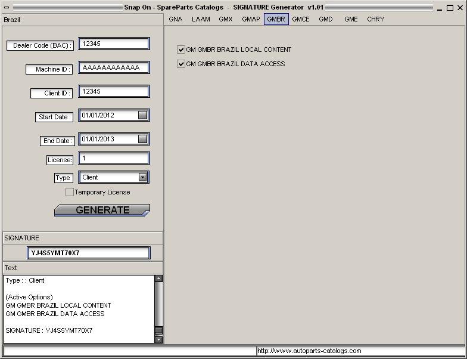Viewport: 467px width, 359px height.
Task: Click the Text panel scroll up arrow
Action: pyautogui.click(x=158, y=278)
